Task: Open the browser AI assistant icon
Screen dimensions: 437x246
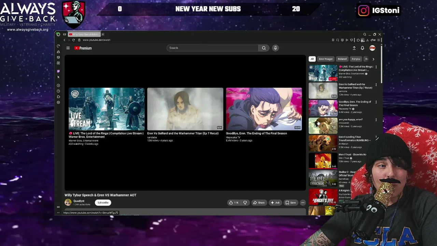Action: (373, 40)
